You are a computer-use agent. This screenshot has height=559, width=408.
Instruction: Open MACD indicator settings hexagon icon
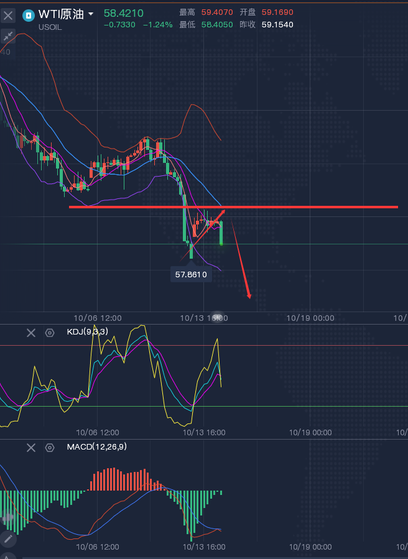50,447
